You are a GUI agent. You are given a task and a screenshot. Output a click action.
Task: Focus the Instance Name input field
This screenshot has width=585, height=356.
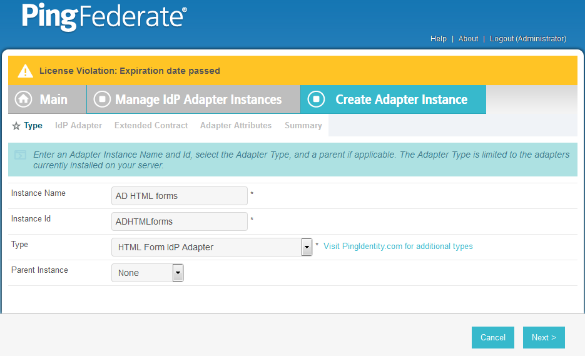pyautogui.click(x=180, y=196)
